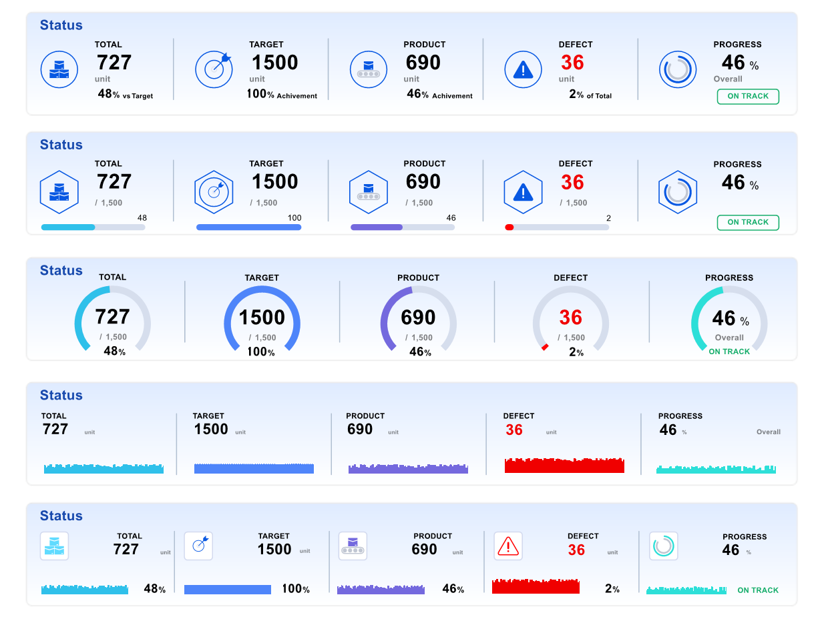Click the circular TOTAL boxes icon

pos(59,69)
